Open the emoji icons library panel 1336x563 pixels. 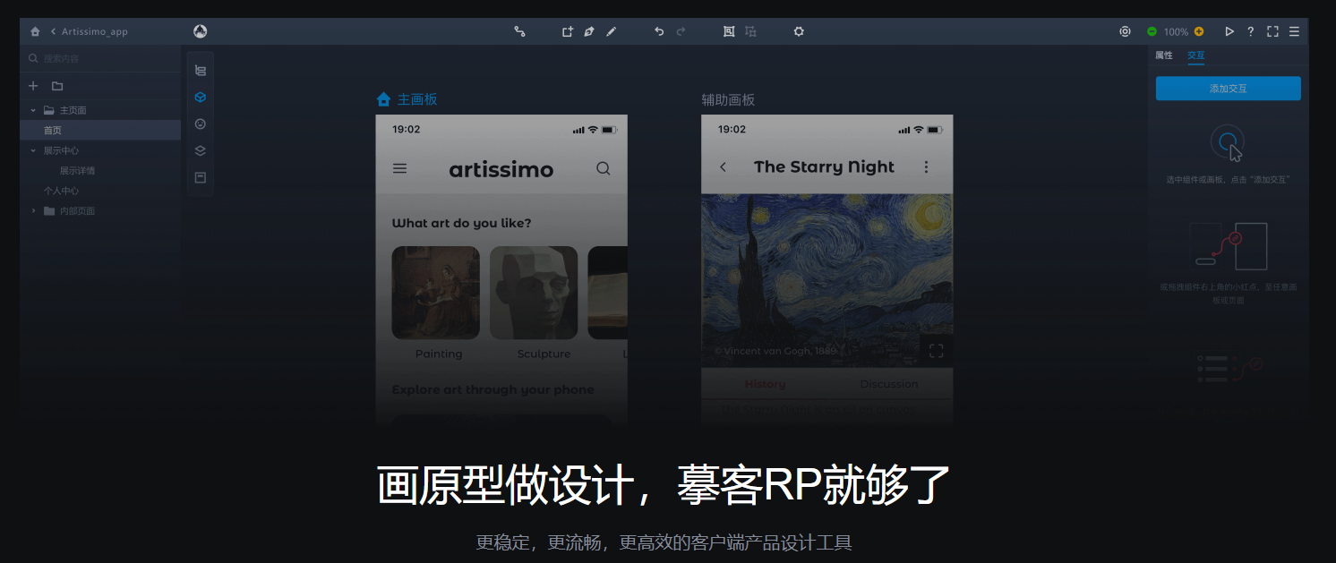pyautogui.click(x=201, y=124)
